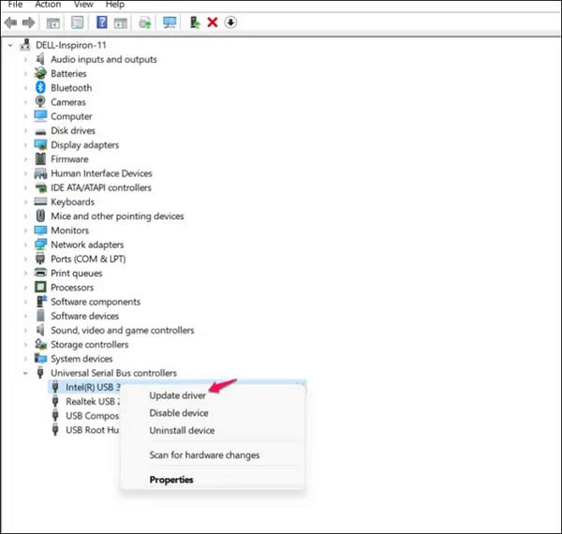Viewport: 562px width, 534px height.
Task: Click the Bluetooth category icon
Action: coord(40,87)
